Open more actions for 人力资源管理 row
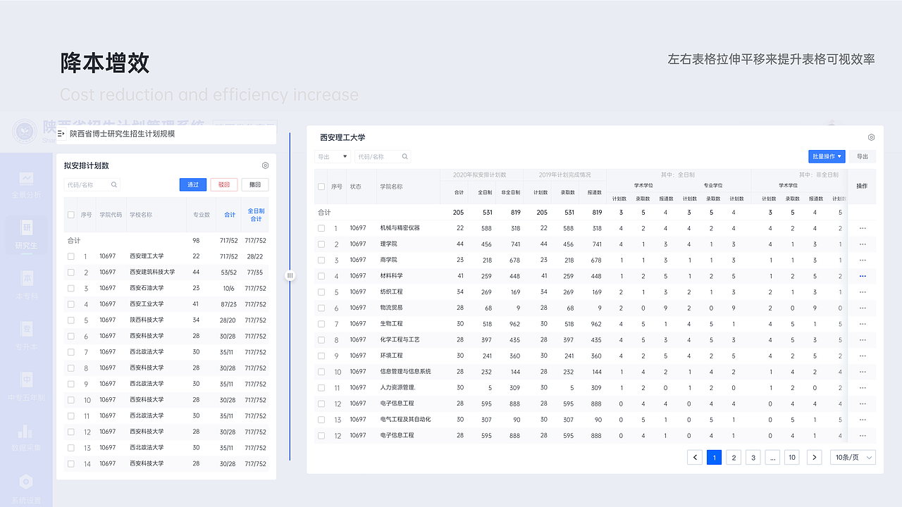This screenshot has width=902, height=507. pos(863,387)
